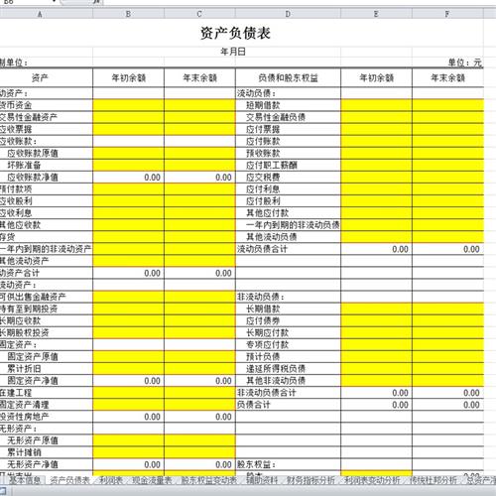
Task: Select the 年末余额 header in column F
Action: click(447, 78)
